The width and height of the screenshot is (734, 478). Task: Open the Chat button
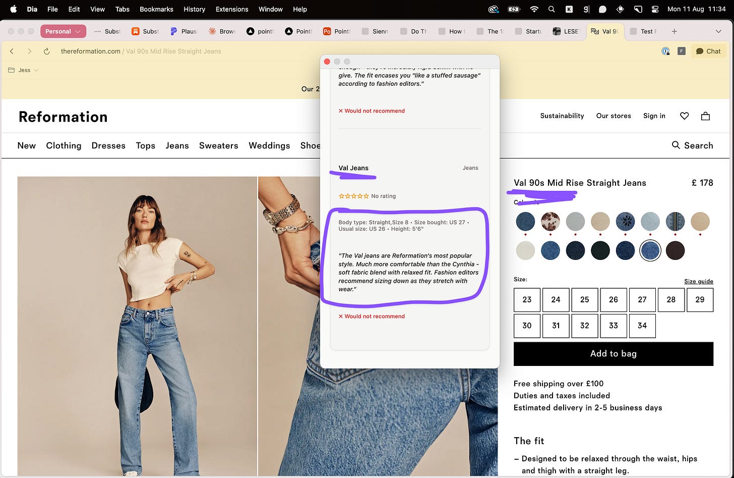[x=708, y=51]
